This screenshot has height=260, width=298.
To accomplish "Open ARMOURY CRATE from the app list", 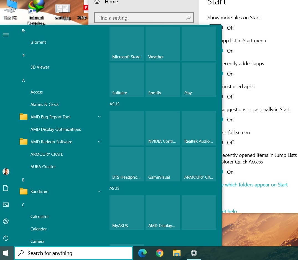I will [x=47, y=154].
